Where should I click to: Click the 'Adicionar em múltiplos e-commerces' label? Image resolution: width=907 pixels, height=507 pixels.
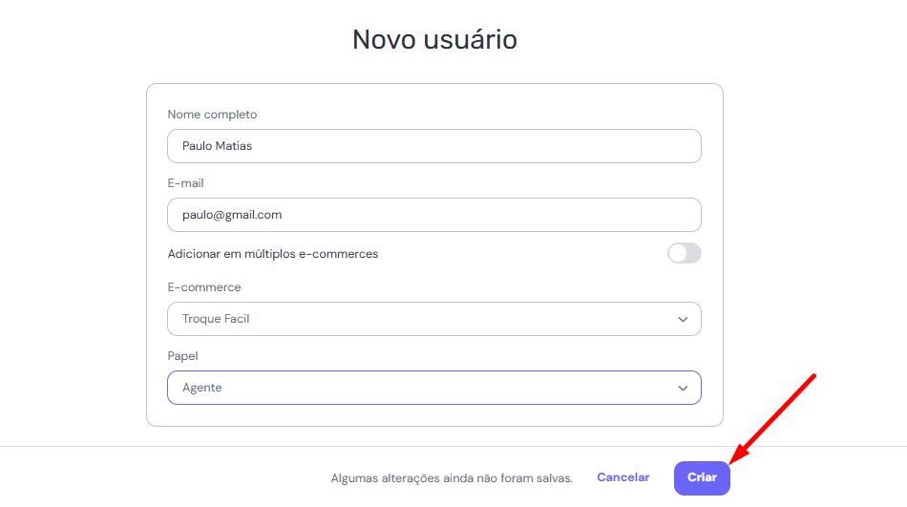[x=273, y=254]
